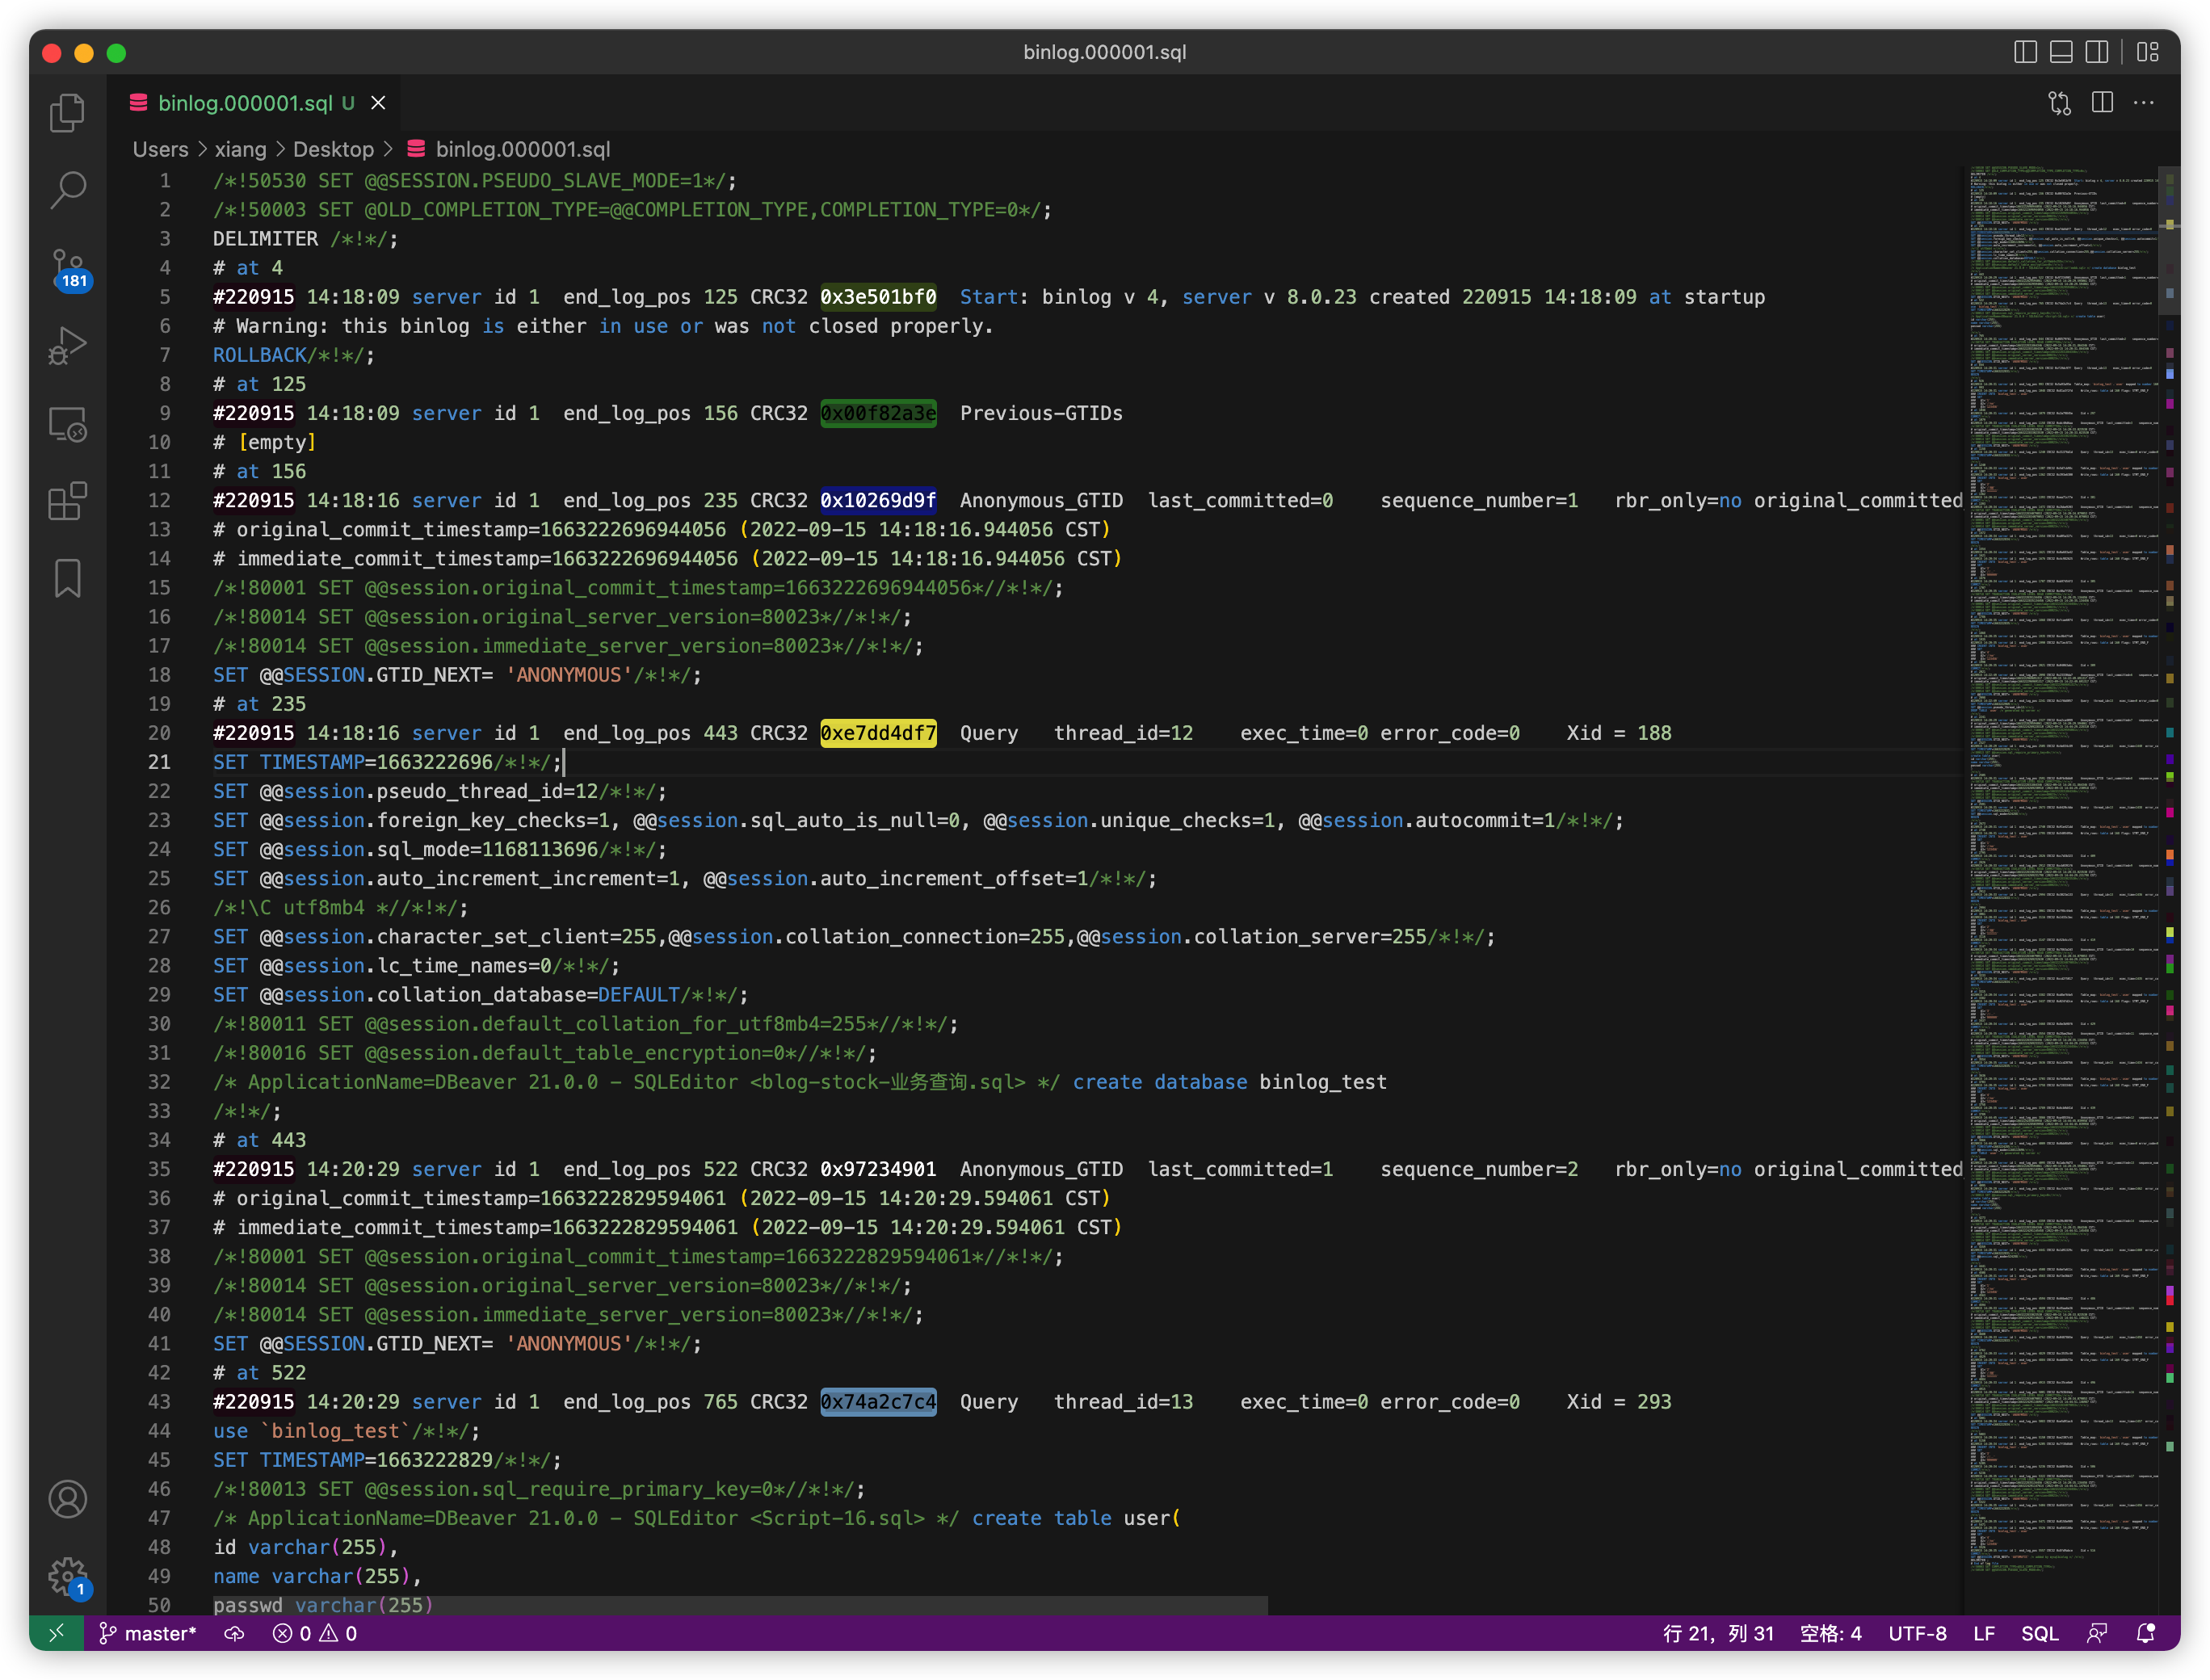Screen dimensions: 2210x1680
Task: Open the editor More Actions ellipsis menu
Action: [x=2144, y=103]
